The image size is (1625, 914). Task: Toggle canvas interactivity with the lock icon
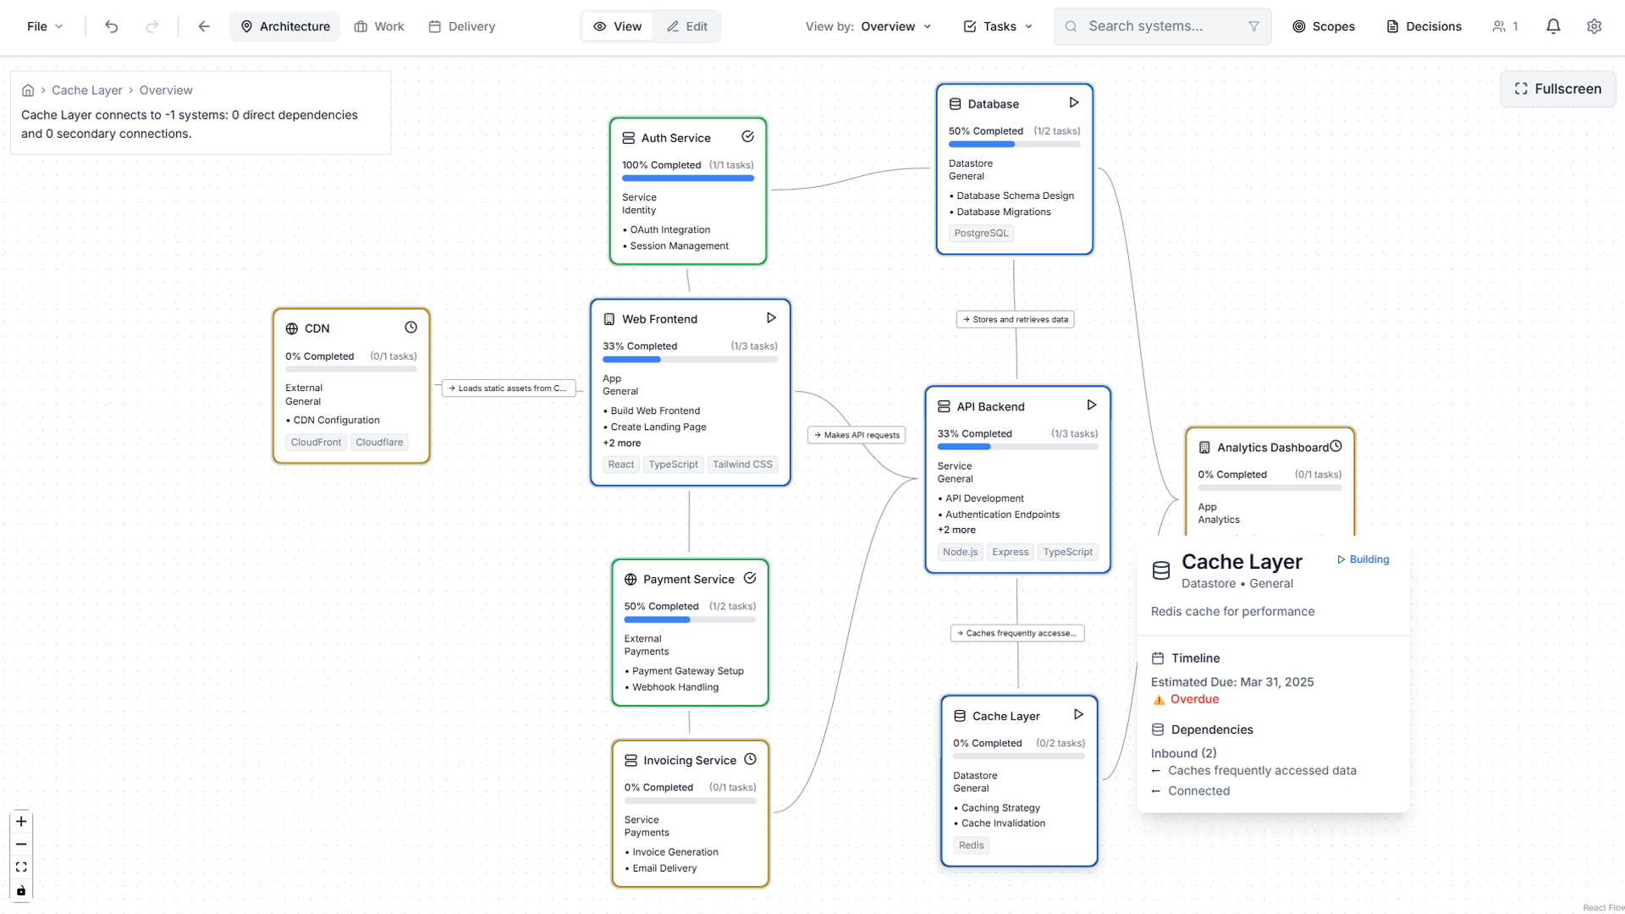[20, 890]
